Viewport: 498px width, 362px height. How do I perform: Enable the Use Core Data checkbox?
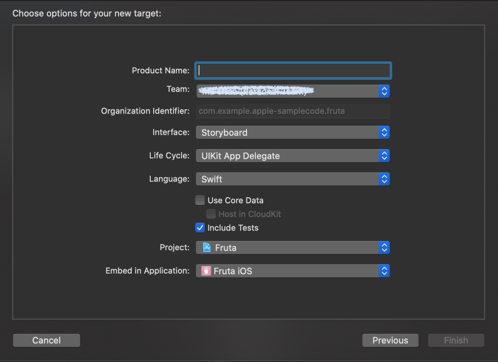coord(200,200)
